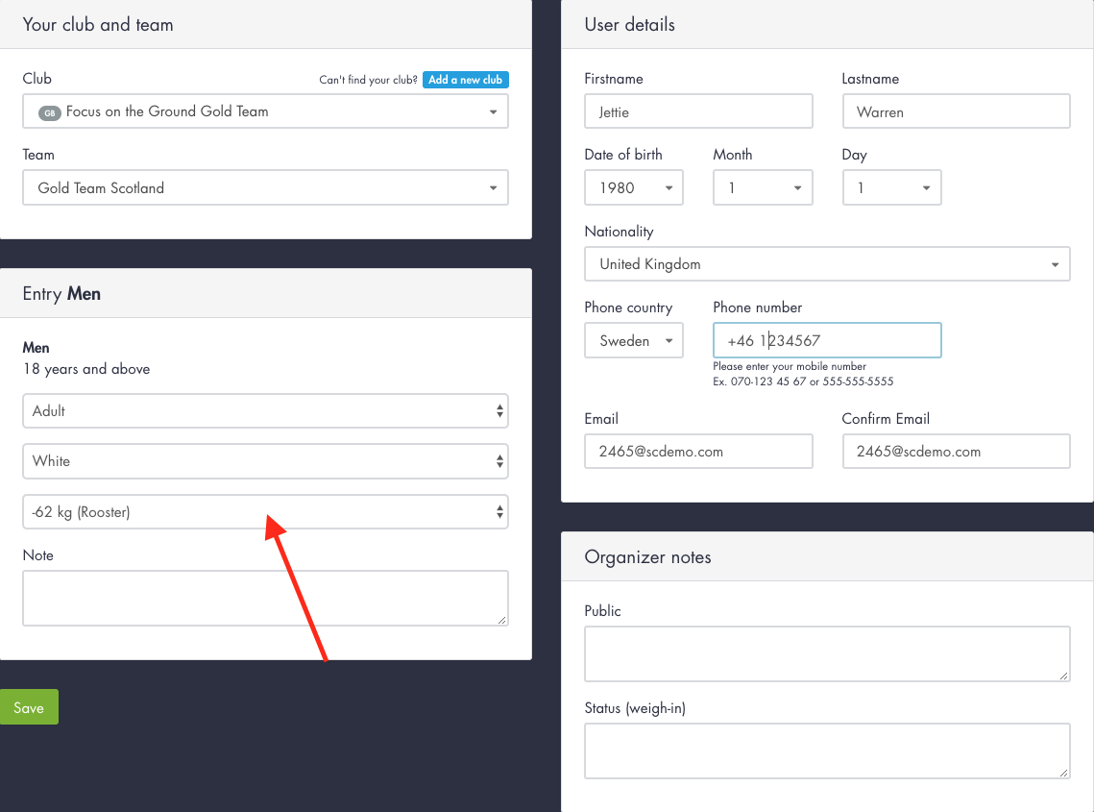The image size is (1094, 812).
Task: Click the "Organizer notes" heading
Action: click(x=647, y=557)
